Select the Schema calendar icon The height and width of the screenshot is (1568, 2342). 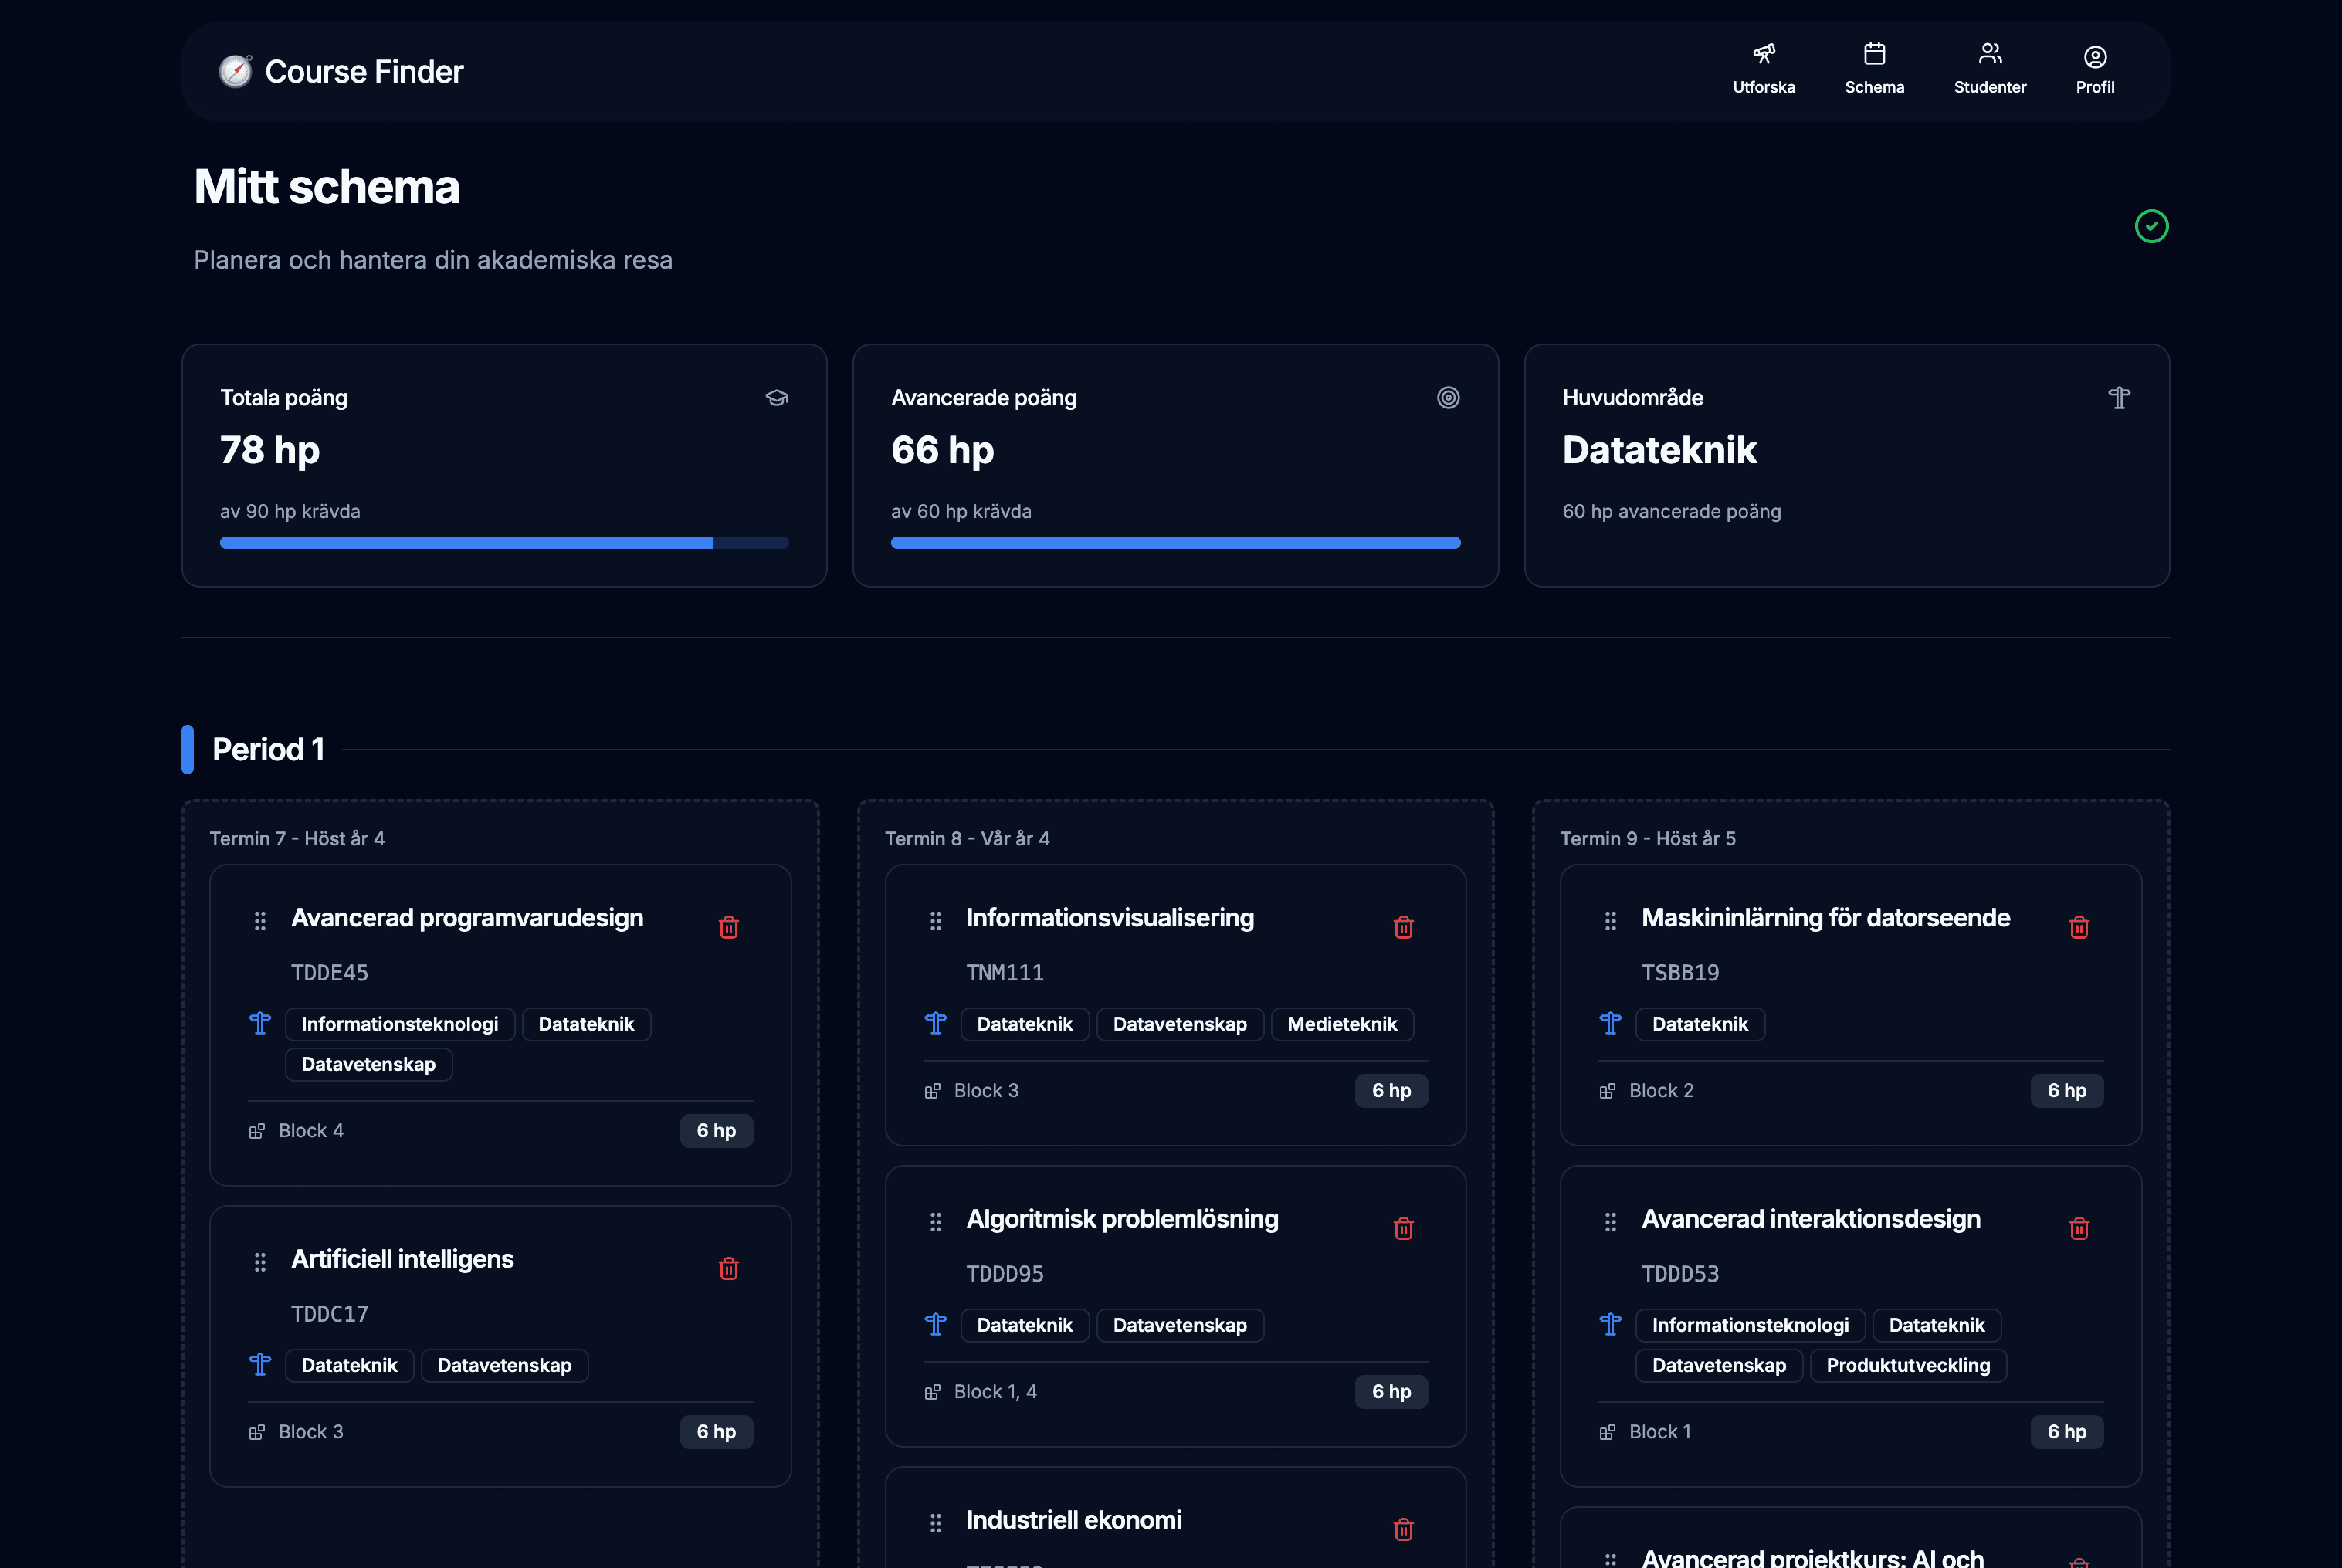point(1874,55)
